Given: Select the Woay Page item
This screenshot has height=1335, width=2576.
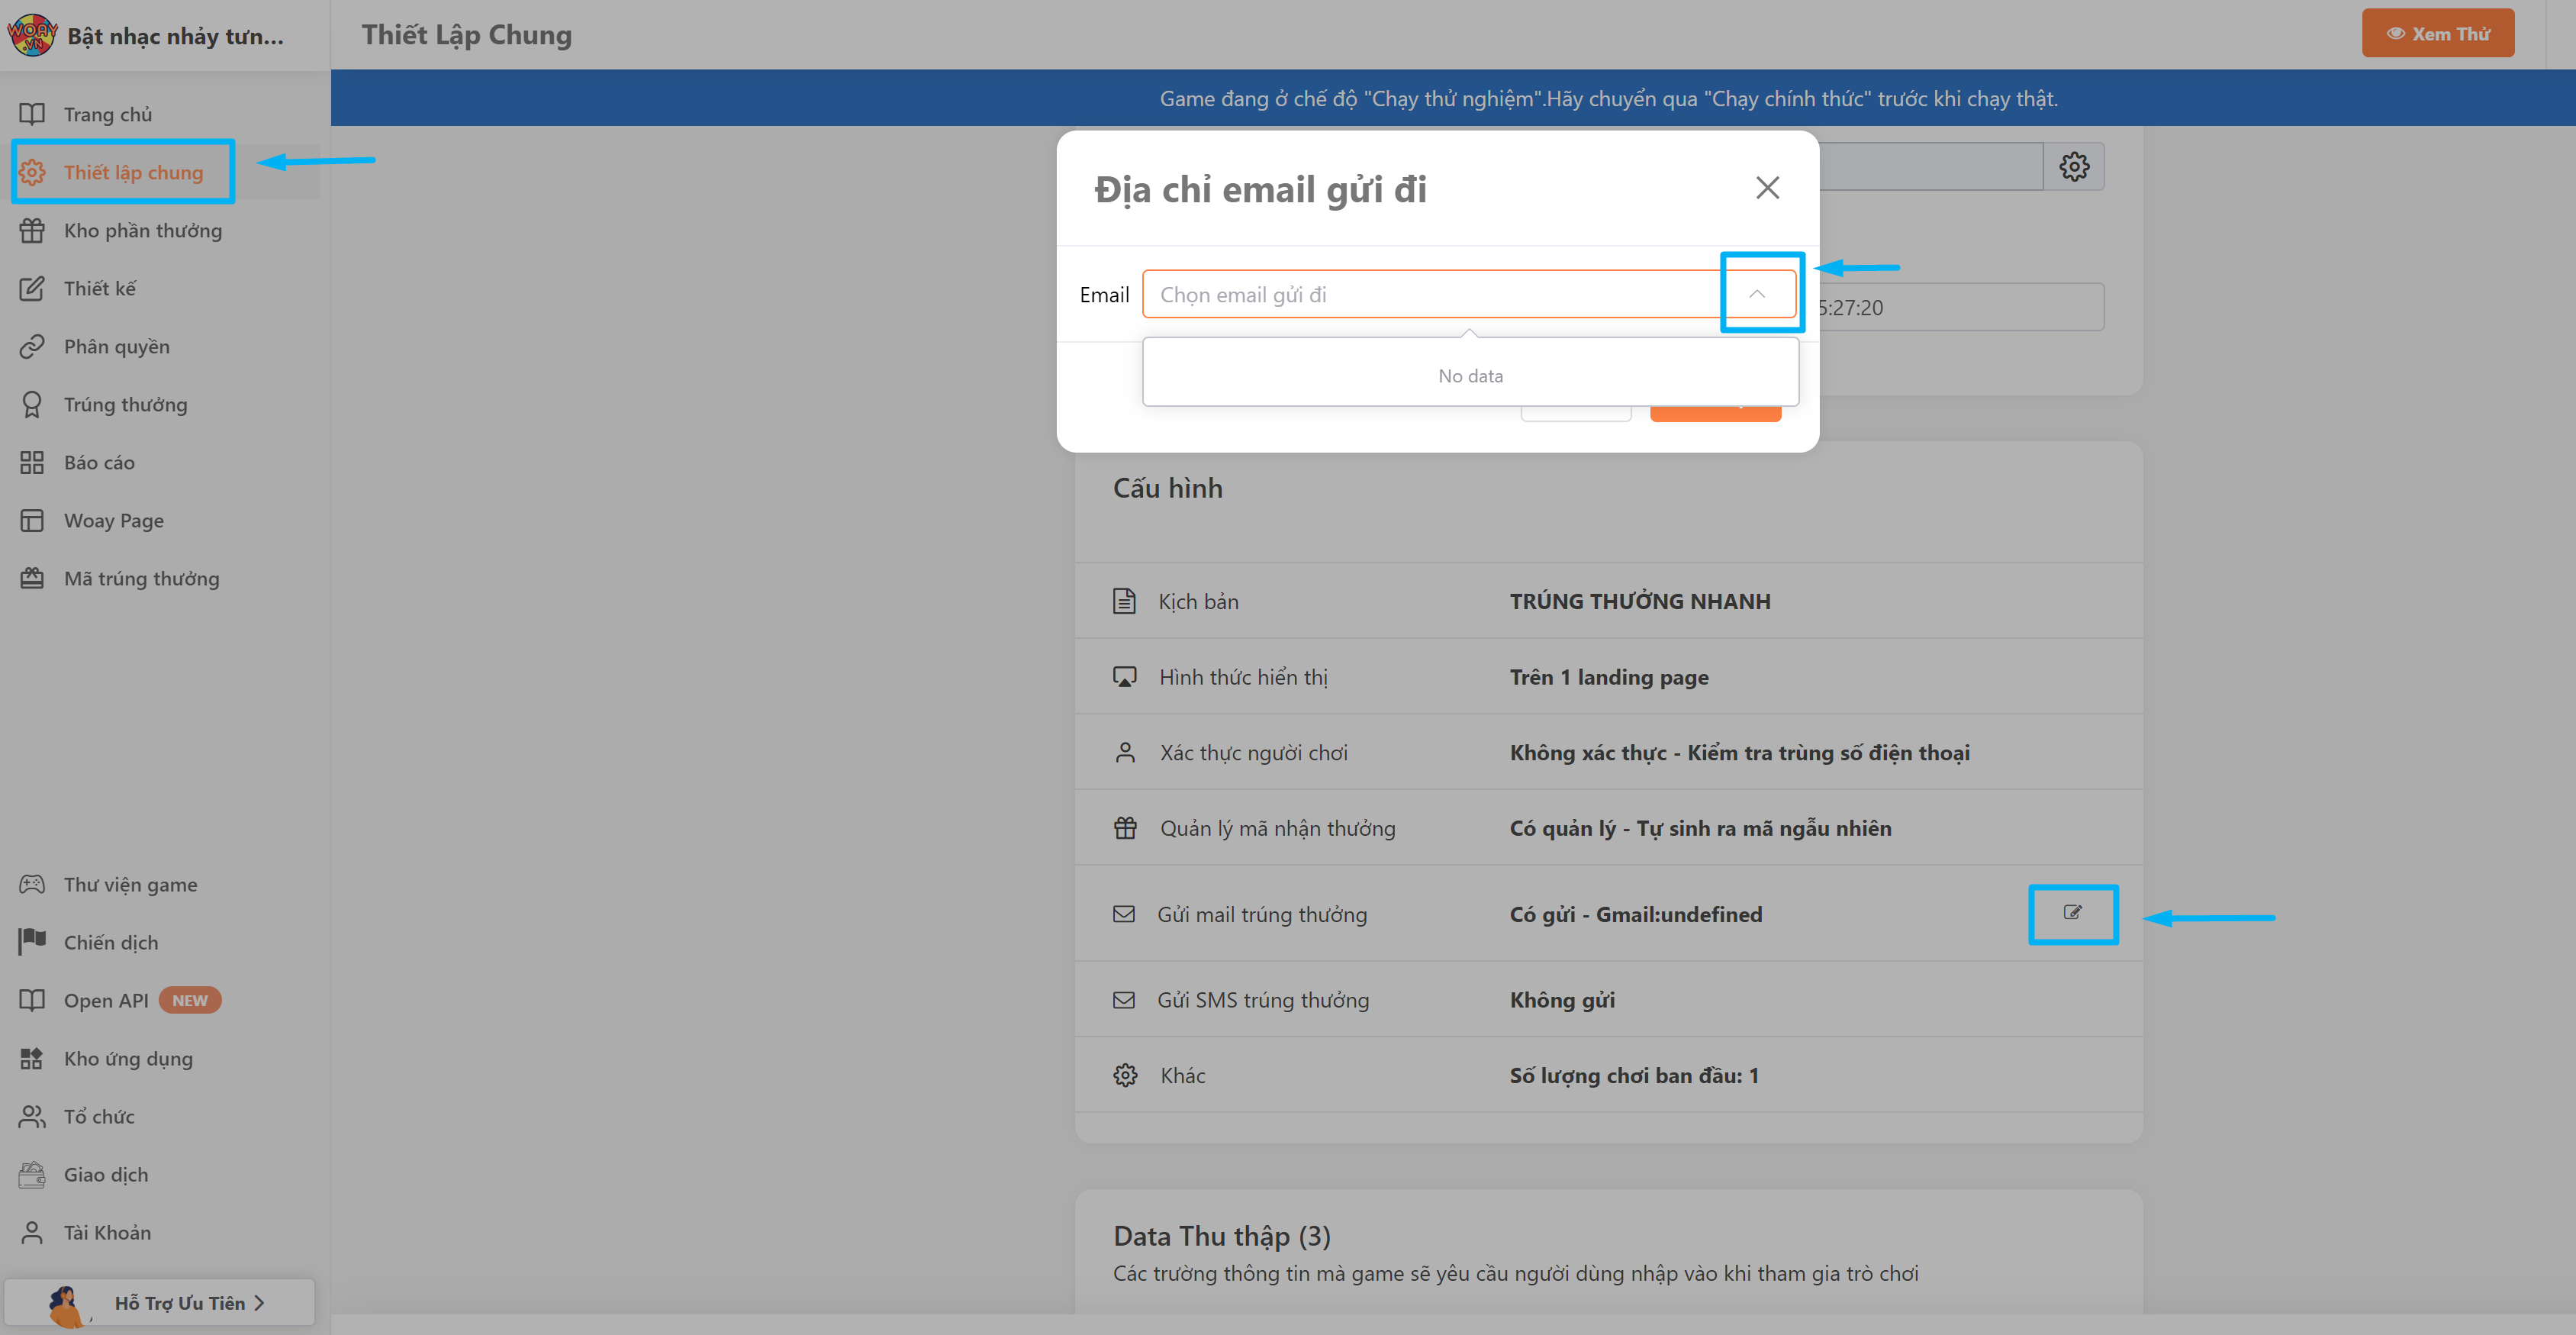Looking at the screenshot, I should (x=113, y=521).
